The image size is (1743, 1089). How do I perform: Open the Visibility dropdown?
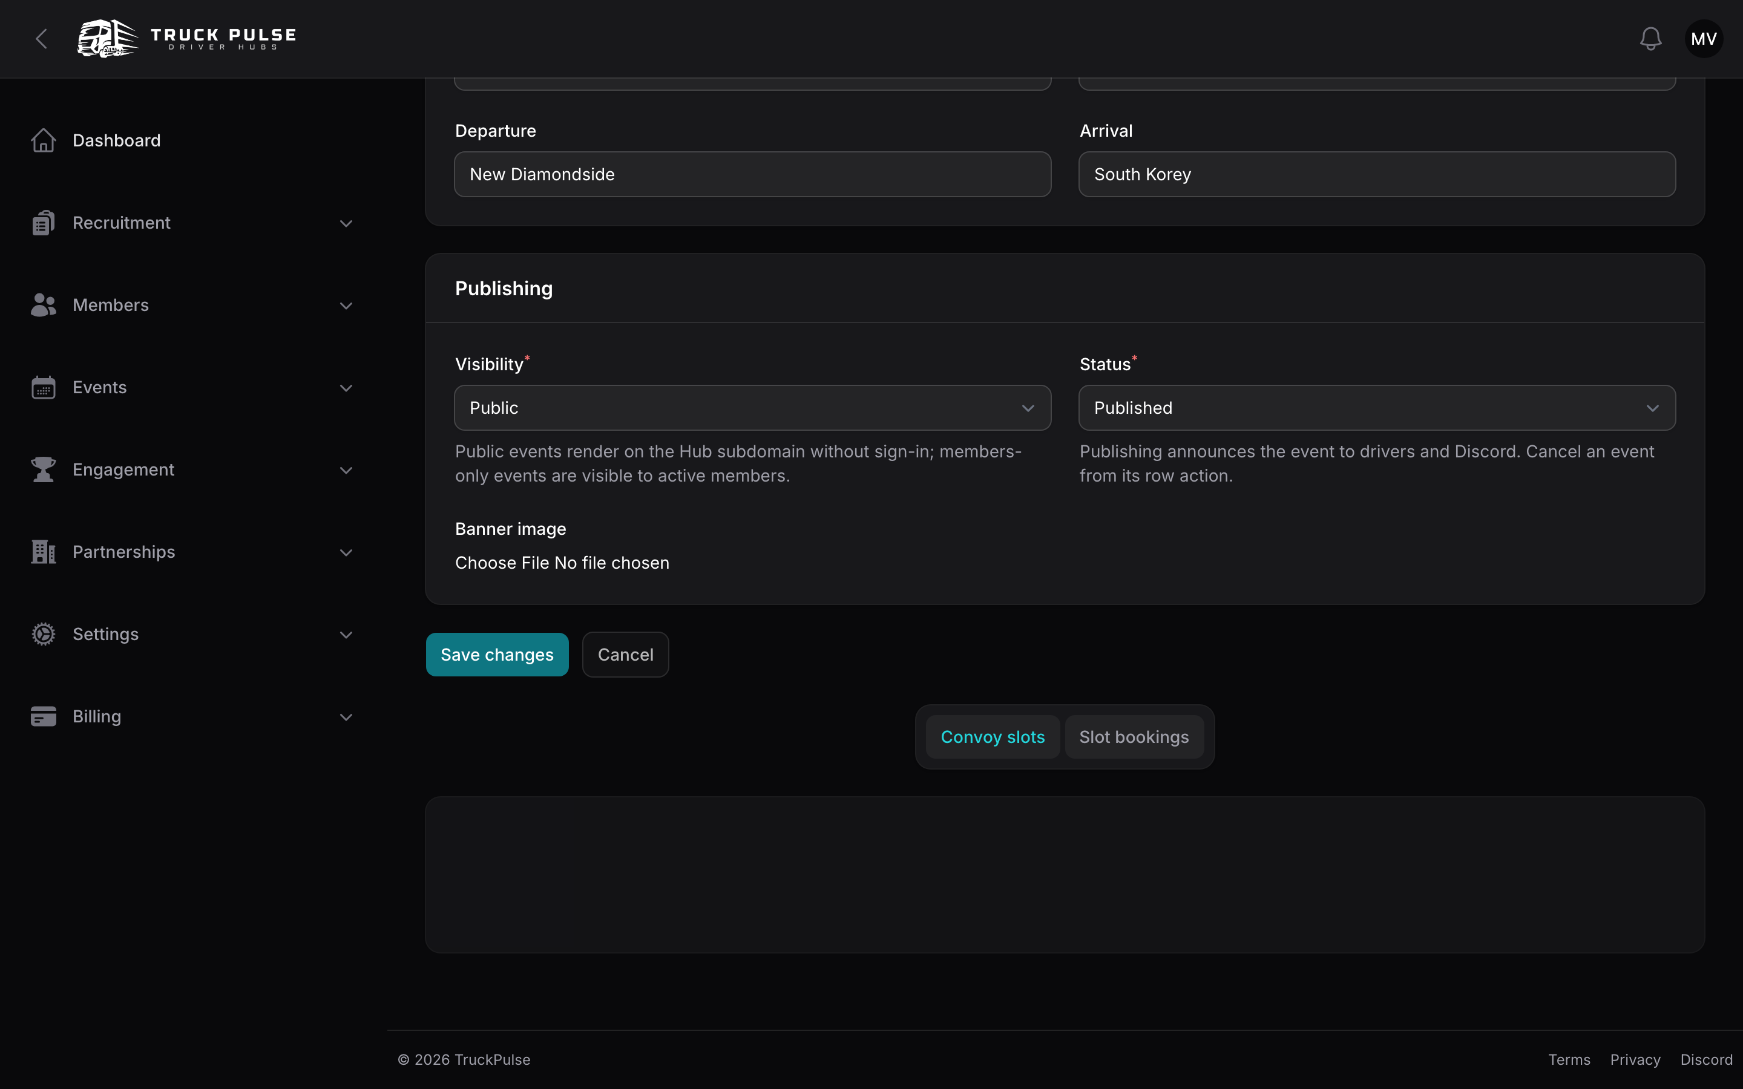[x=752, y=408]
